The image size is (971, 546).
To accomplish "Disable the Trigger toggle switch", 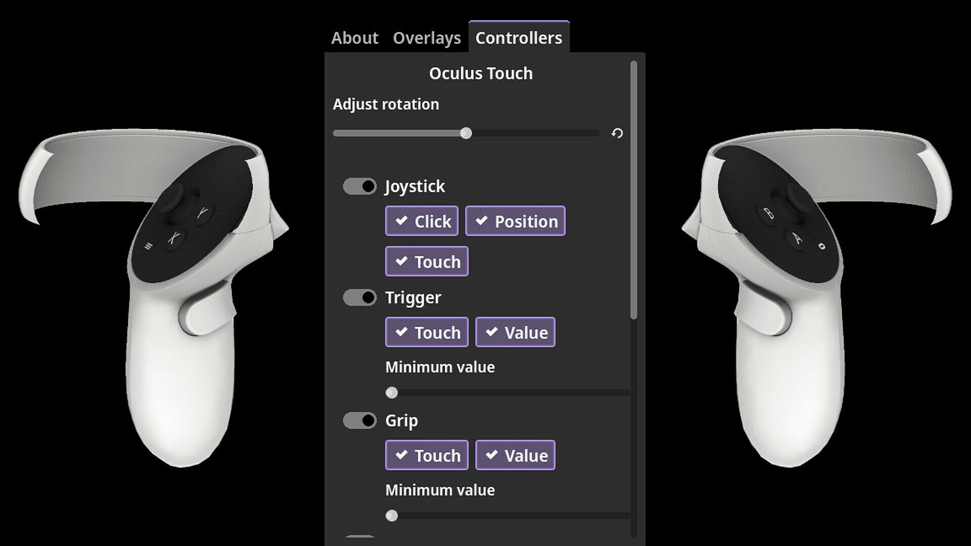I will pos(360,298).
